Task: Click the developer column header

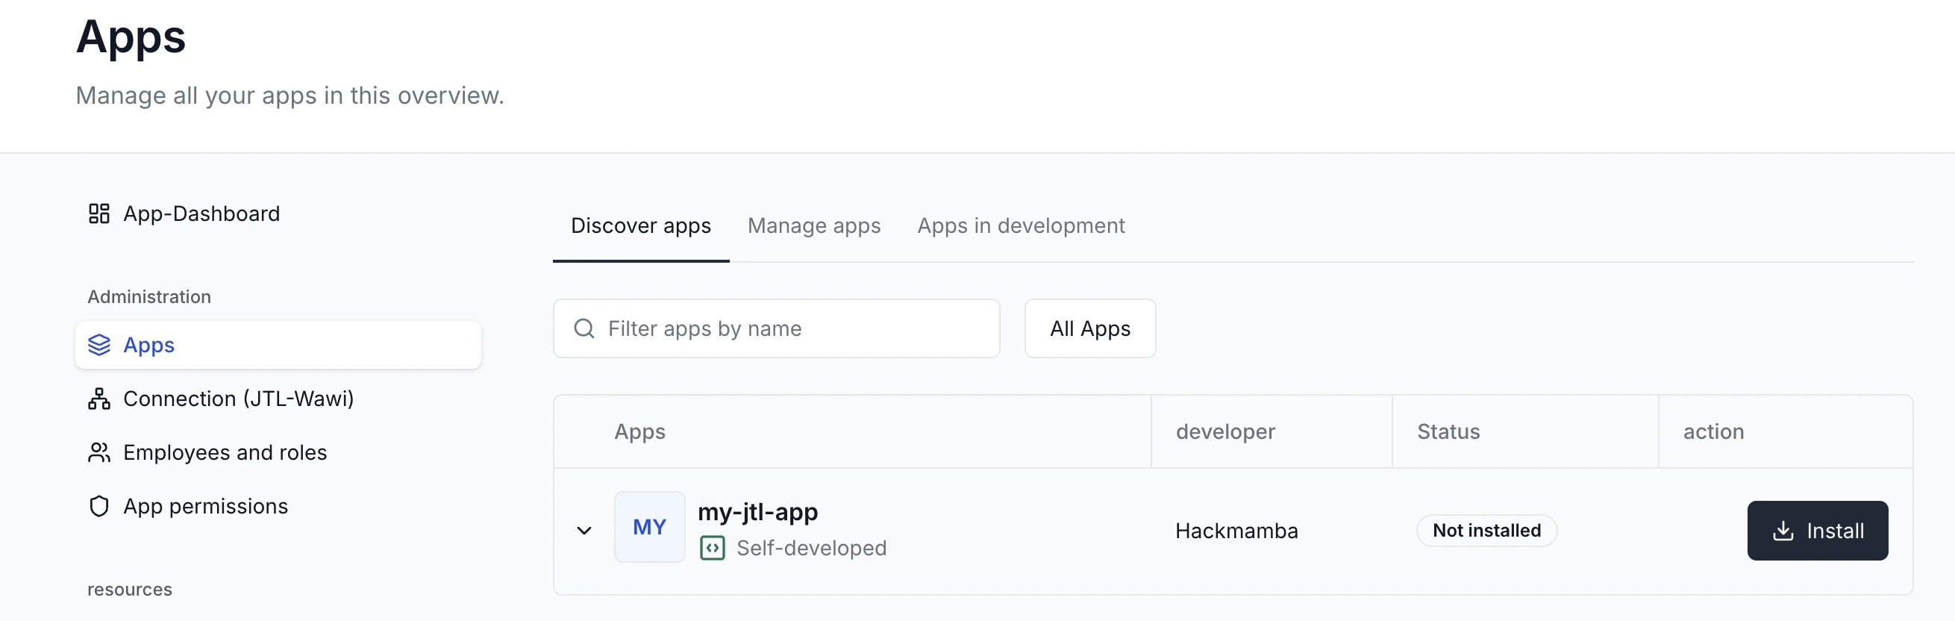Action: [1225, 432]
